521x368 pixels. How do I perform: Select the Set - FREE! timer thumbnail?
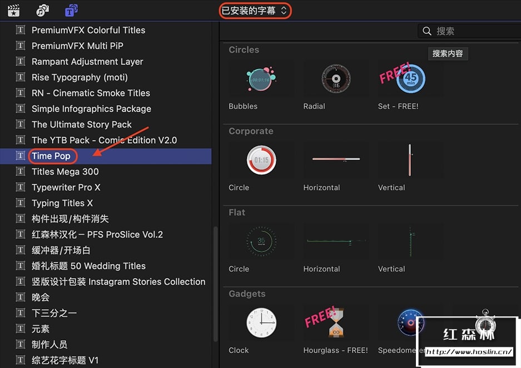(411, 79)
